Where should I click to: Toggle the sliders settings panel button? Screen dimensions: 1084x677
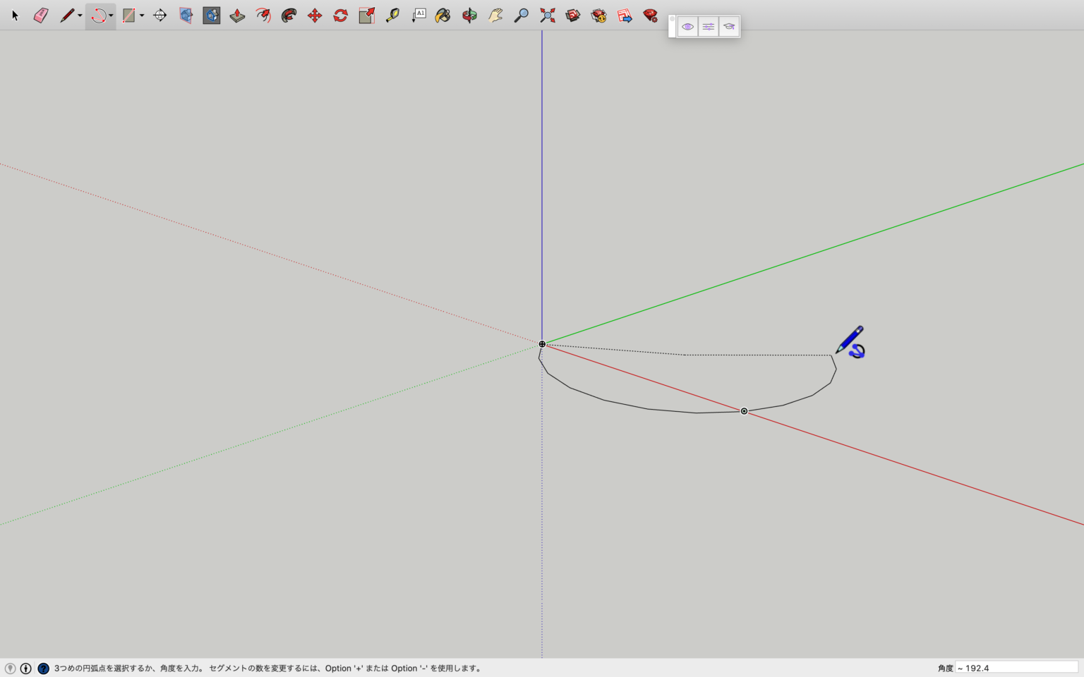click(x=709, y=27)
